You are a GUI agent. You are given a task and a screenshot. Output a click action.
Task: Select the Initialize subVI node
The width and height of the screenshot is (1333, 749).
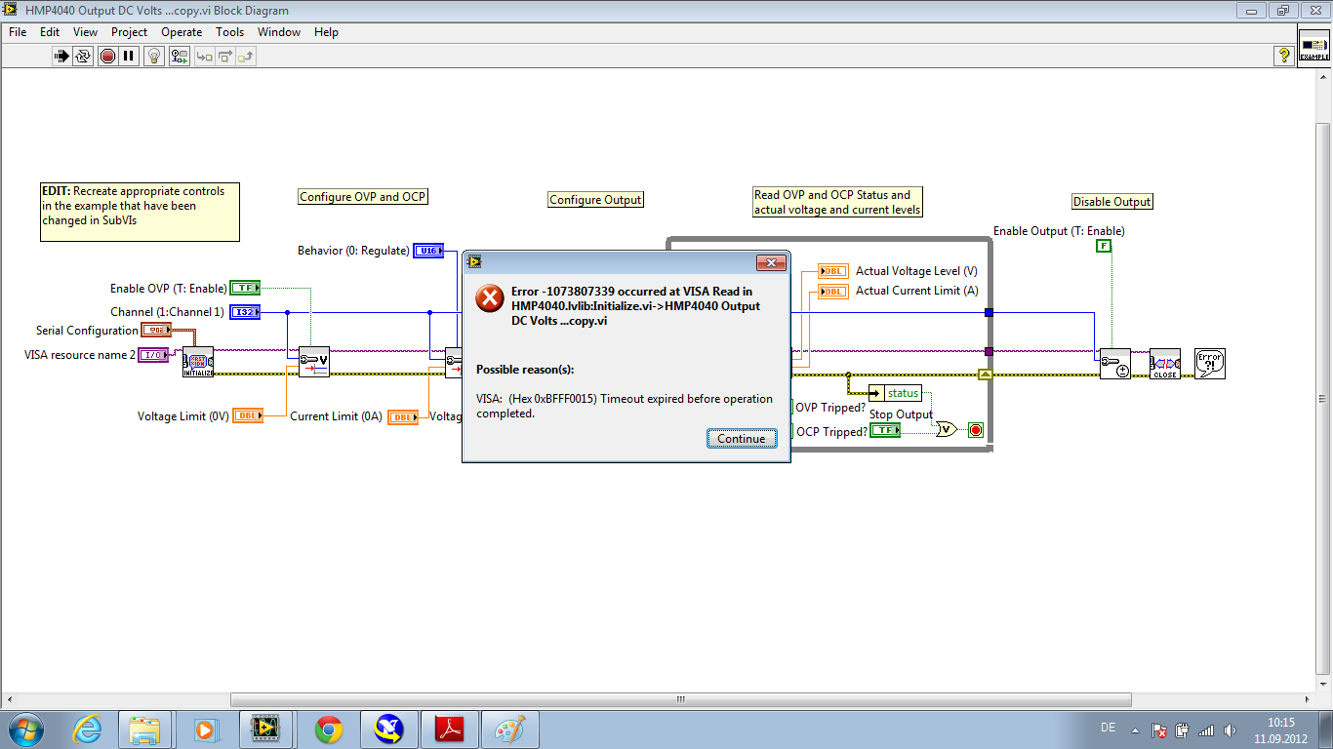point(198,362)
